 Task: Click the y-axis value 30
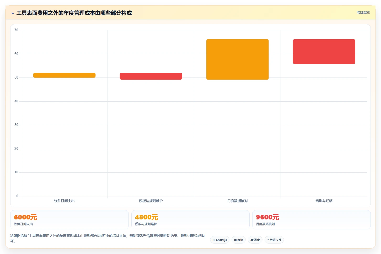[x=16, y=125]
